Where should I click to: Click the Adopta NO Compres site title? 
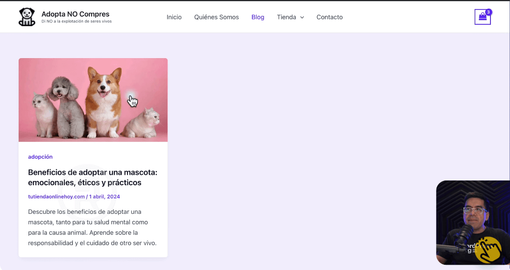[75, 14]
